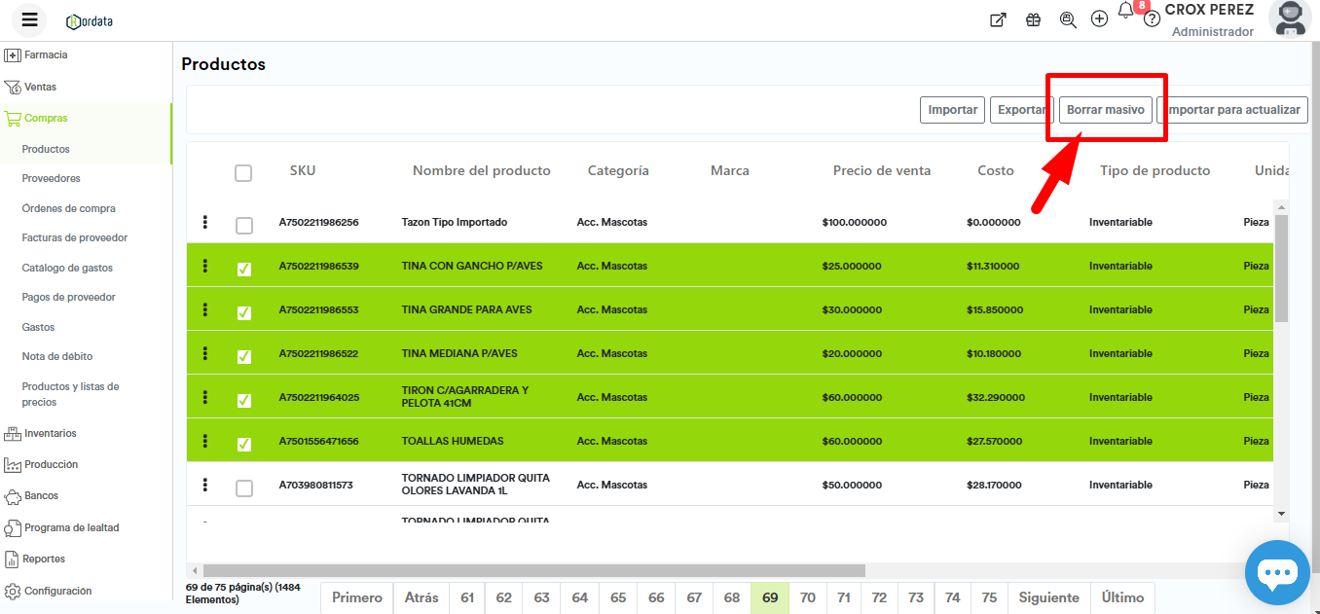The image size is (1320, 614).
Task: Open the help question mark icon
Action: (x=1152, y=19)
